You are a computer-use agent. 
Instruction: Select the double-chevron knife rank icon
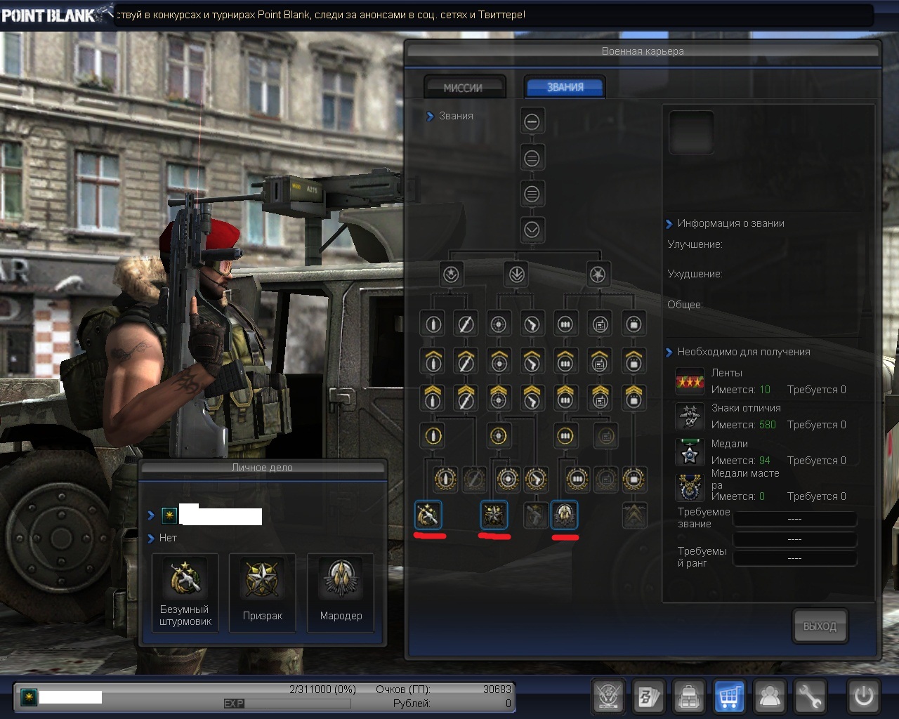click(466, 397)
